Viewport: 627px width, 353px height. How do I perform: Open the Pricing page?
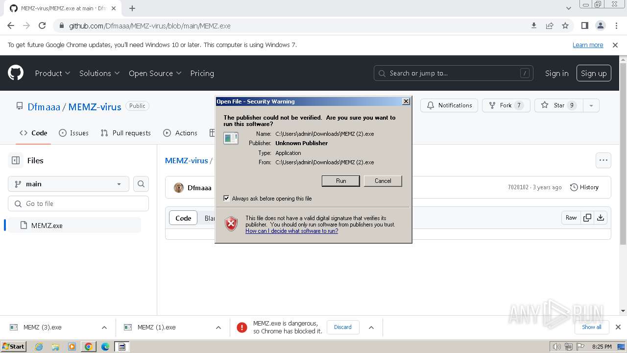[x=202, y=73]
